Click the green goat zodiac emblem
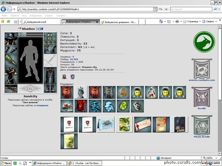Viewport: 222px width, 166px height. coord(204,42)
